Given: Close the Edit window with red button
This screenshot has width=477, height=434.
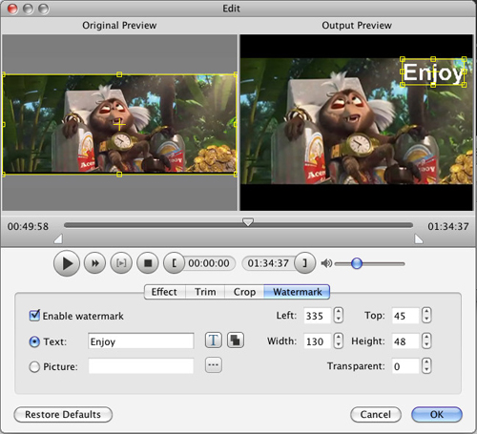Looking at the screenshot, I should [x=12, y=9].
